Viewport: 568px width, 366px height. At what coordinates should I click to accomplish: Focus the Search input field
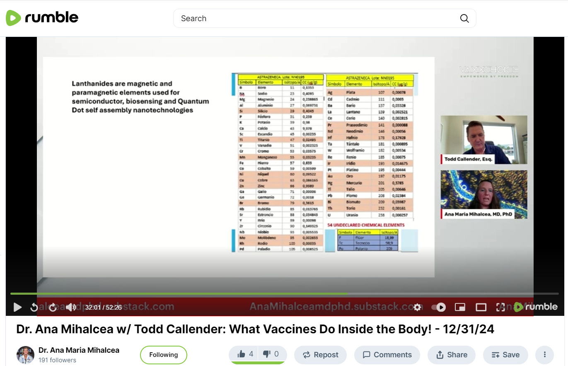coord(324,18)
